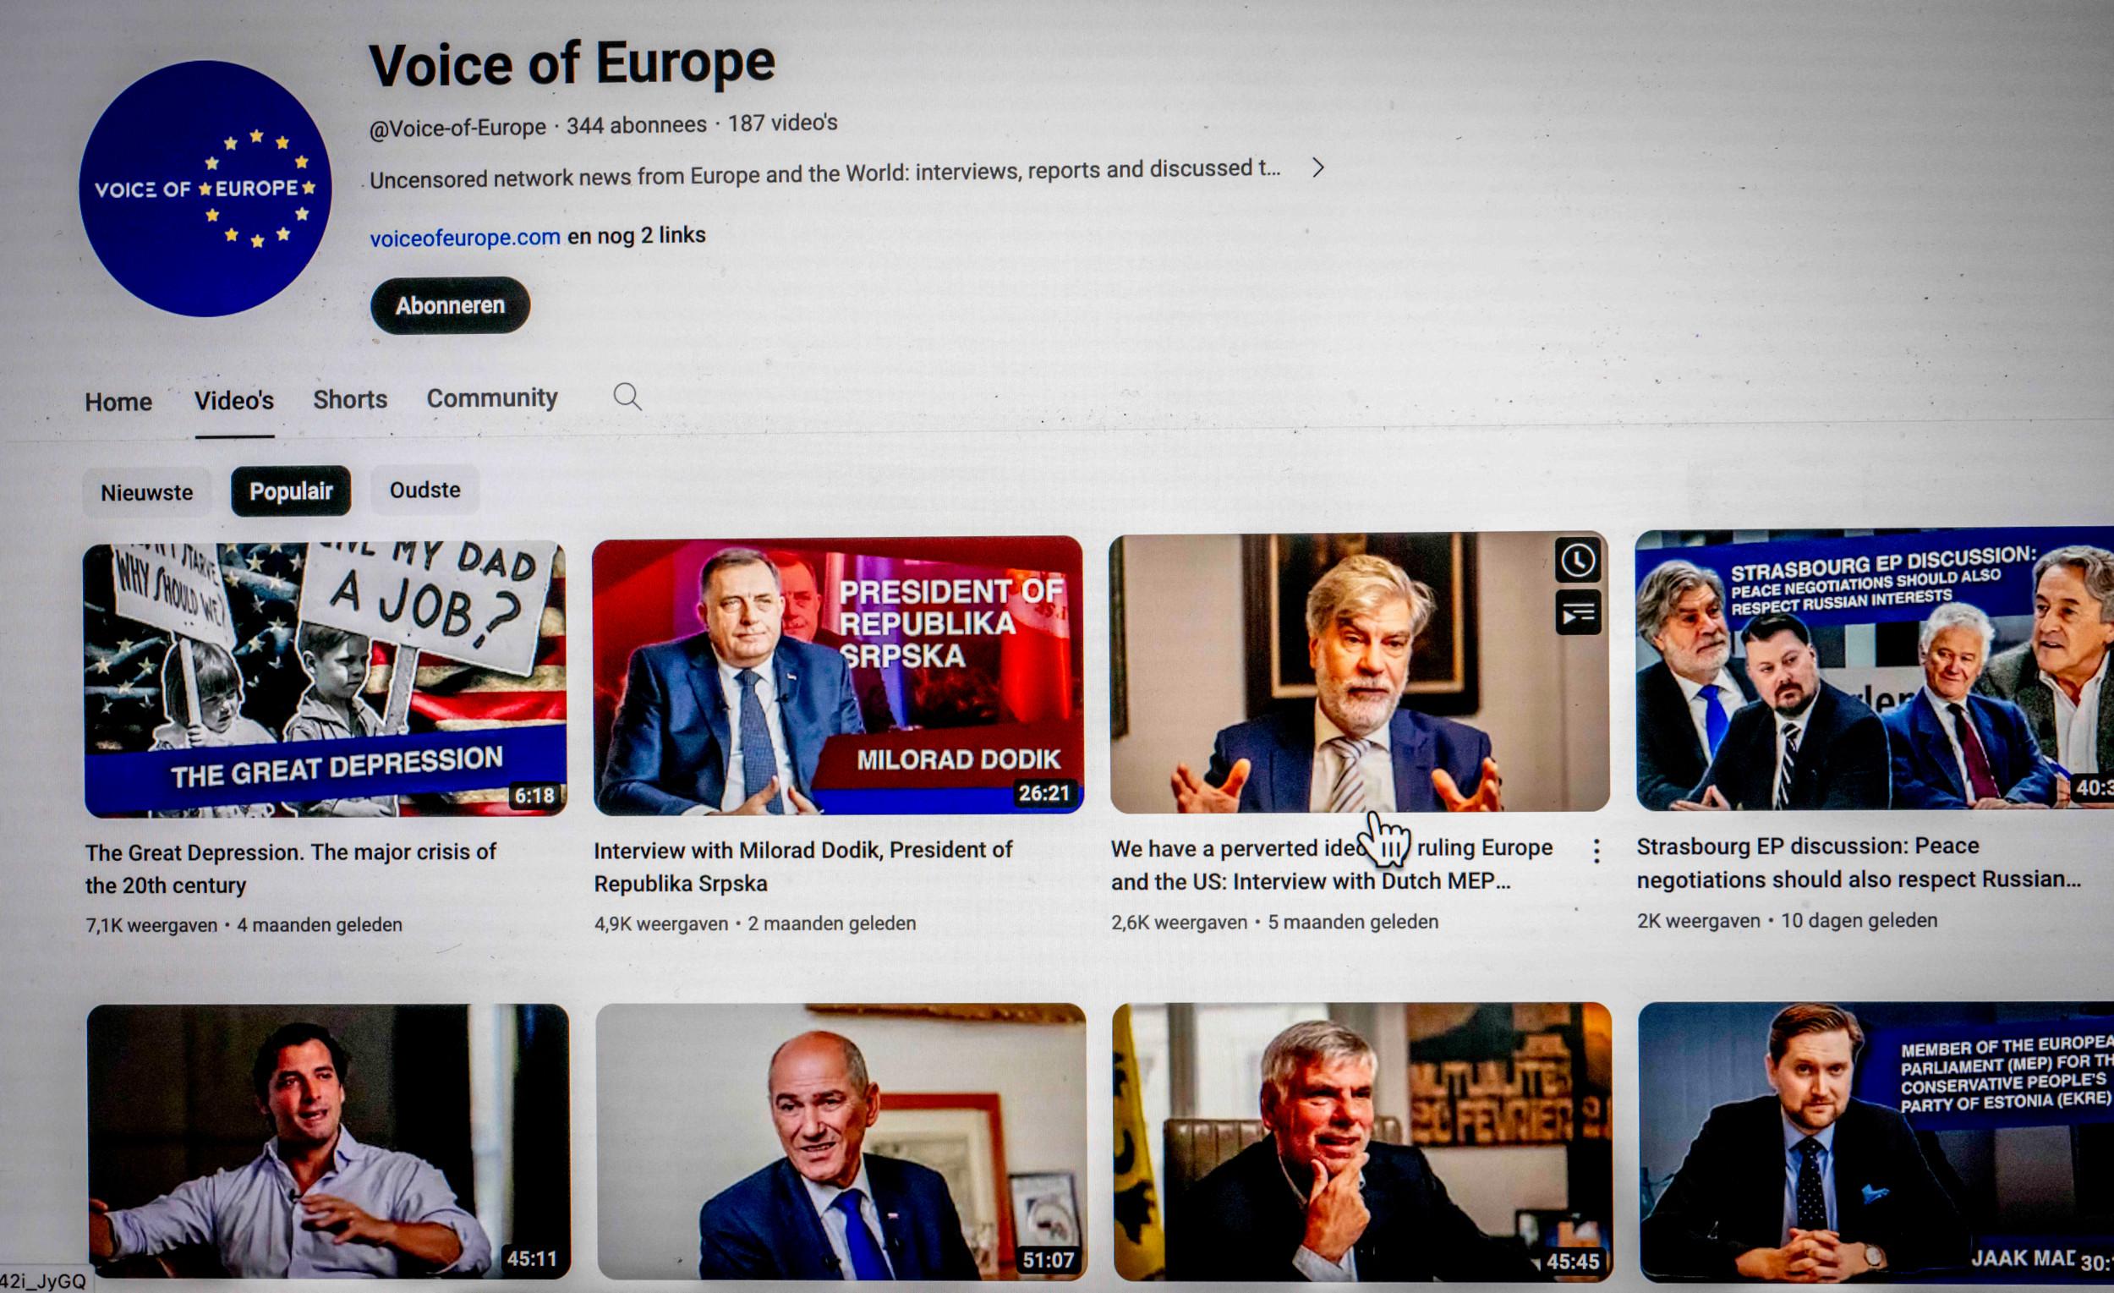Click the 'Voice of Europe' channel name heading
2114x1293 pixels.
coord(572,64)
